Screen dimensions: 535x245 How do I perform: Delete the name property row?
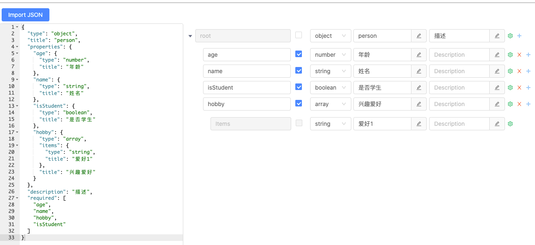pyautogui.click(x=519, y=71)
